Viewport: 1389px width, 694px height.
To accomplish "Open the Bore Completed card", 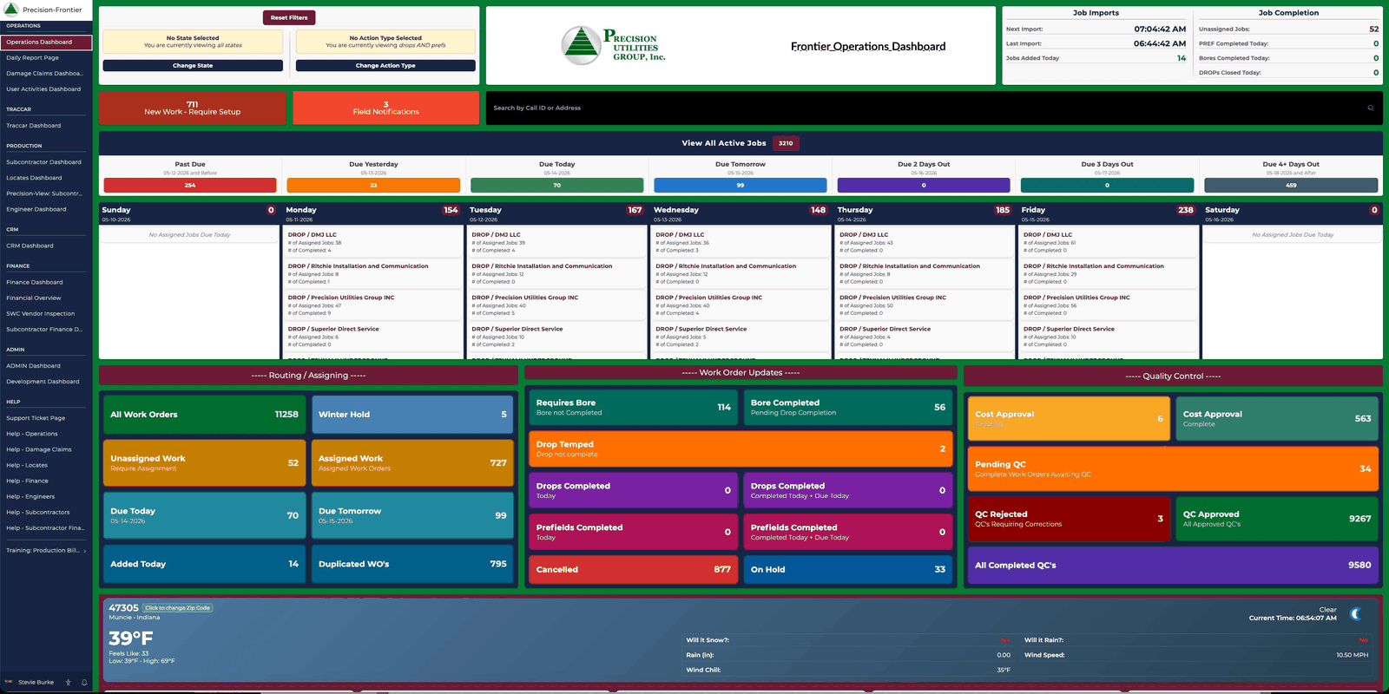I will pyautogui.click(x=848, y=407).
